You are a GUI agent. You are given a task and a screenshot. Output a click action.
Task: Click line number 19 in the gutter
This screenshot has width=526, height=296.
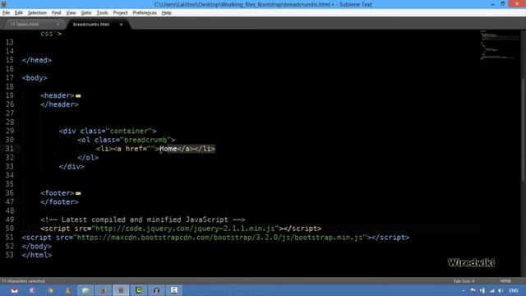tap(9, 95)
